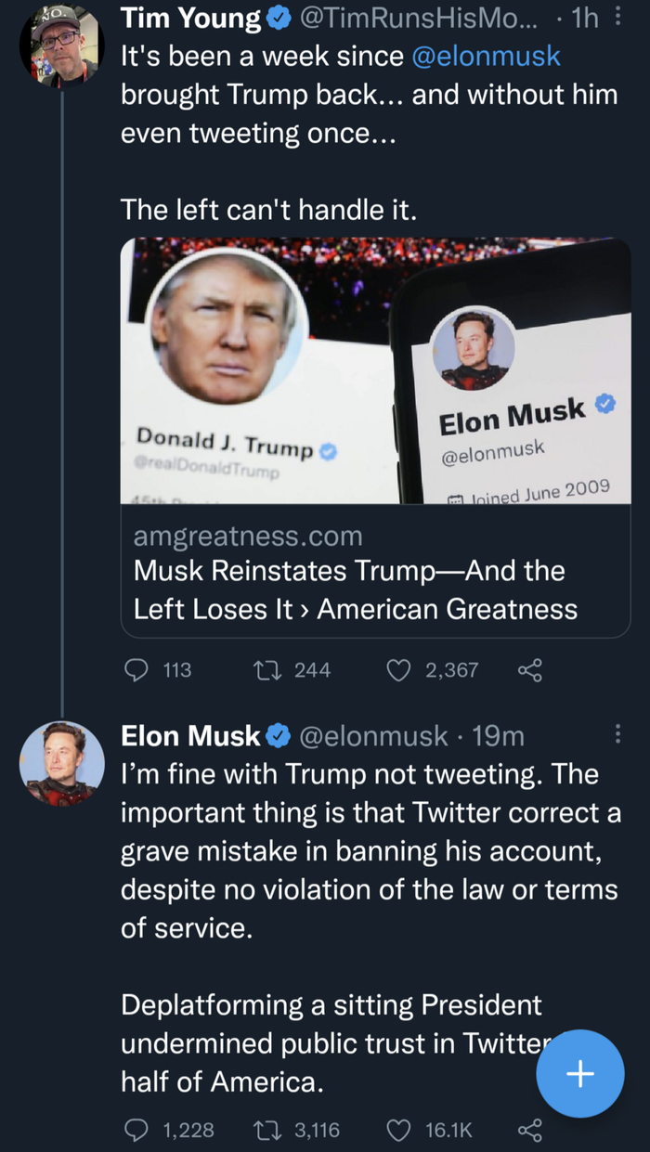Reply to Elon Musk's tweet
650x1152 pixels.
click(137, 1130)
